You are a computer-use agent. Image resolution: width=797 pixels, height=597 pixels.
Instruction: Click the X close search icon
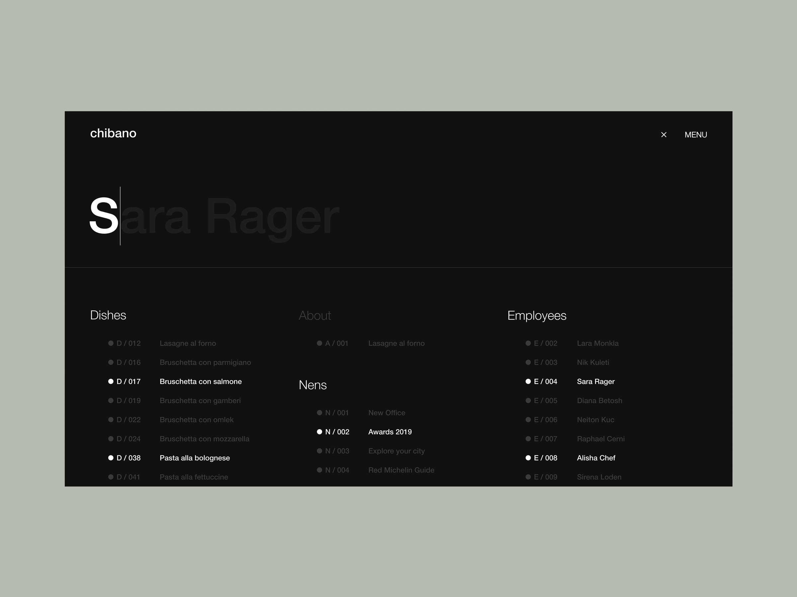coord(664,135)
